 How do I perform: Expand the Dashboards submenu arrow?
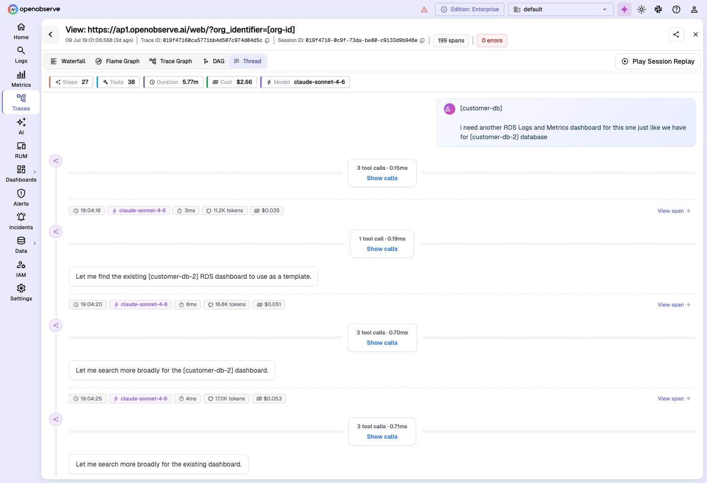coord(35,172)
